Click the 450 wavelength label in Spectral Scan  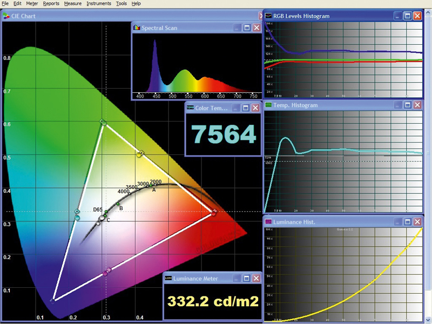tap(156, 96)
